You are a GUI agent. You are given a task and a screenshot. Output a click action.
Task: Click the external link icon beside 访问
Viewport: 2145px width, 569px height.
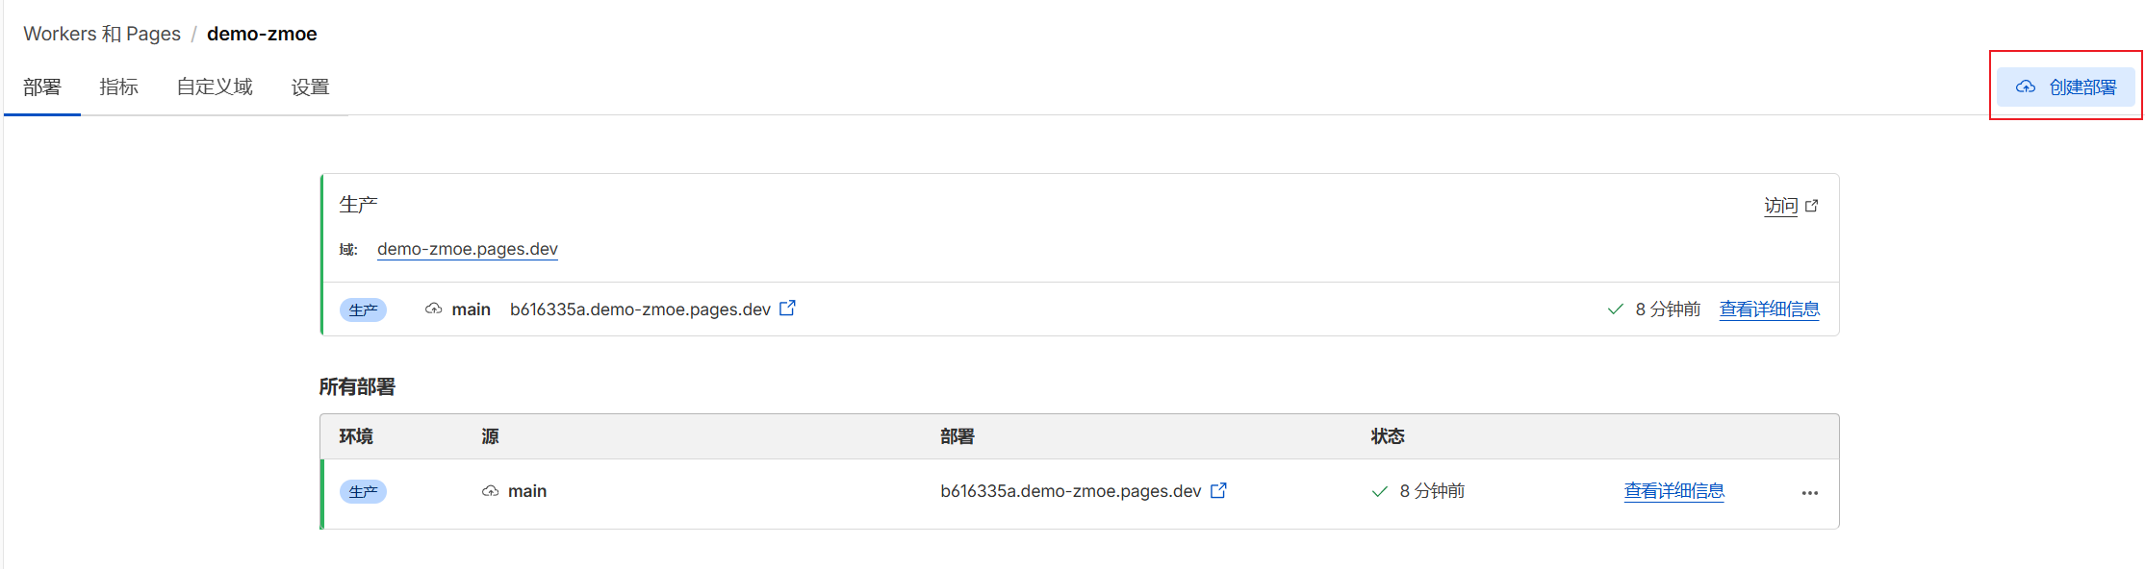coord(1812,206)
